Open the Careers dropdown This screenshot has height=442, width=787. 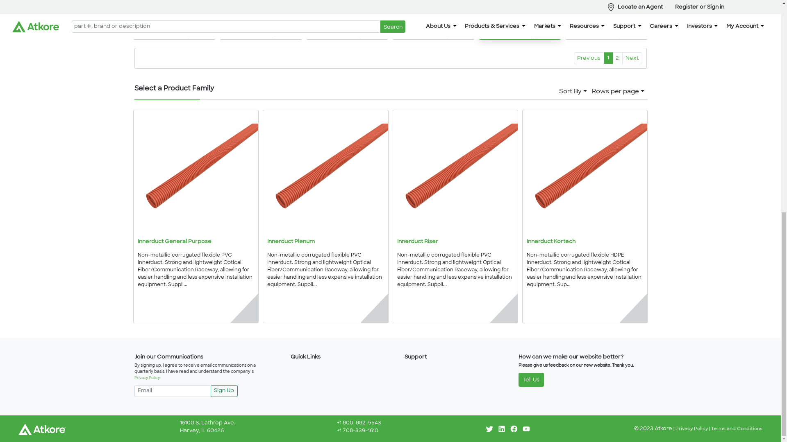pos(664,26)
